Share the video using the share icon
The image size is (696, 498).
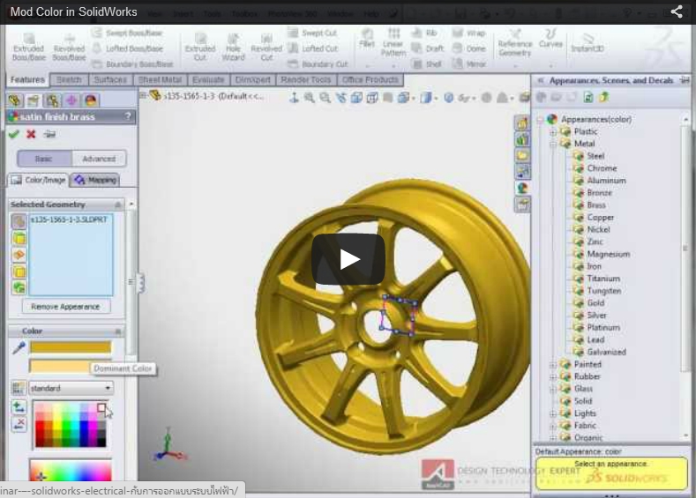677,11
